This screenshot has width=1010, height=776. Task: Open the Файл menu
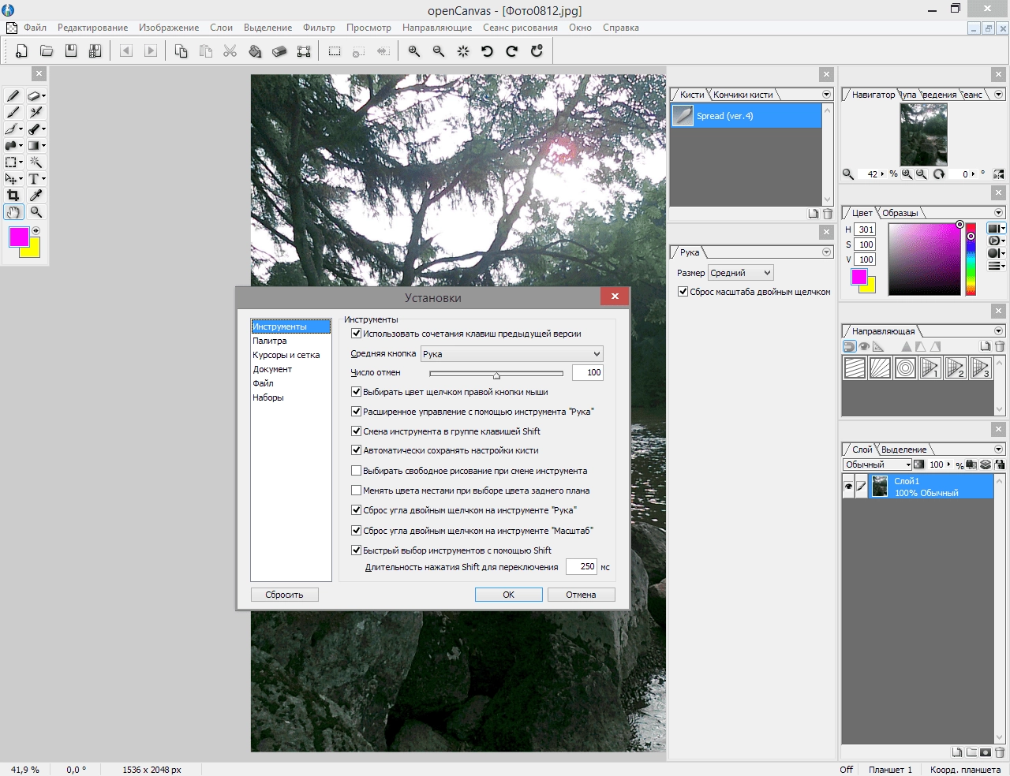[35, 28]
